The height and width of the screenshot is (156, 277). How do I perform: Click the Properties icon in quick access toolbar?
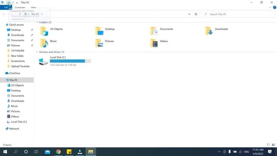point(9,3)
